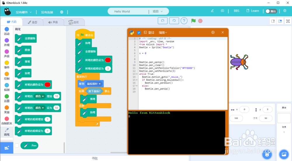Switch to the 连线 wiring tab
The width and height of the screenshot is (292, 161).
[74, 22]
